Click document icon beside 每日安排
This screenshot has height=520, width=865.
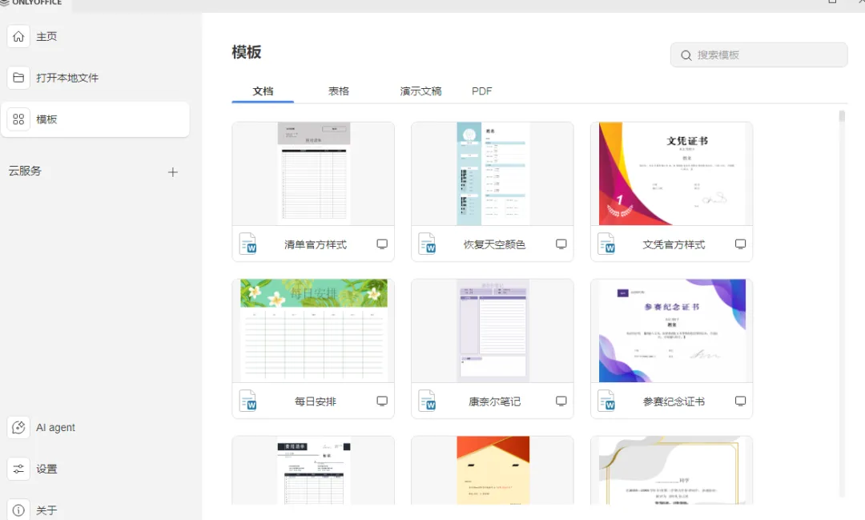coord(247,401)
